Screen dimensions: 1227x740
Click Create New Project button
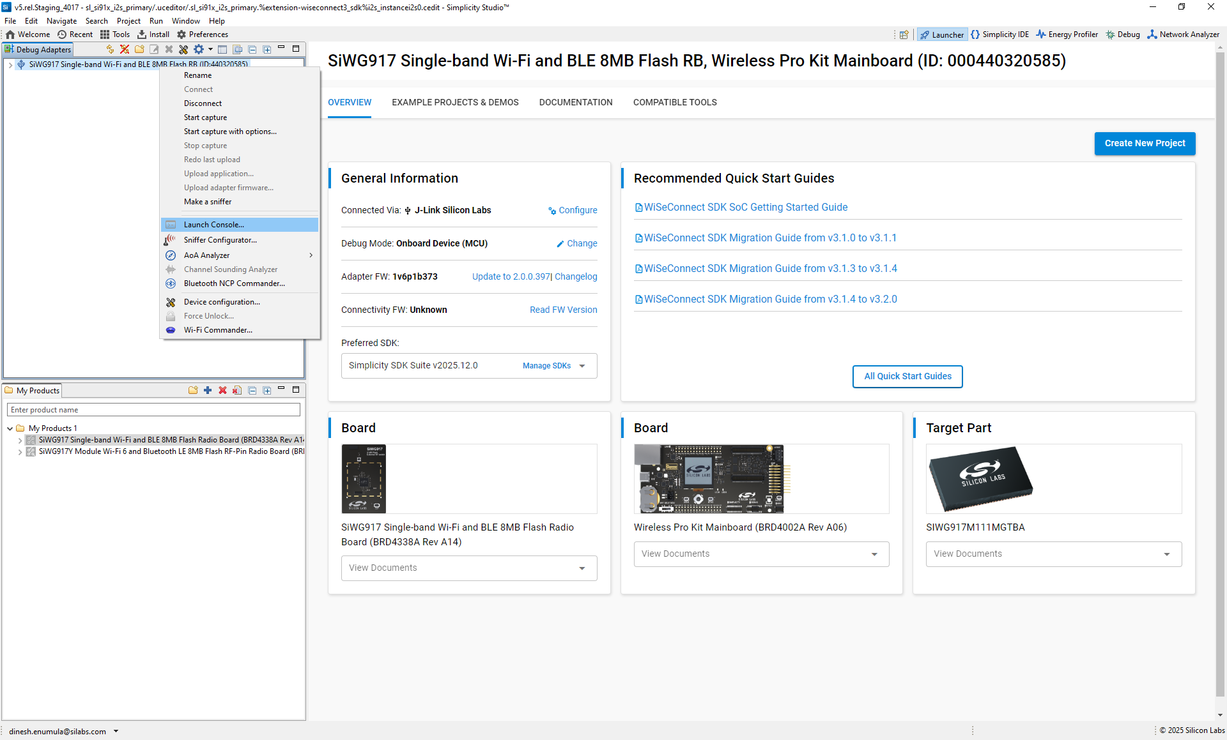(1144, 143)
